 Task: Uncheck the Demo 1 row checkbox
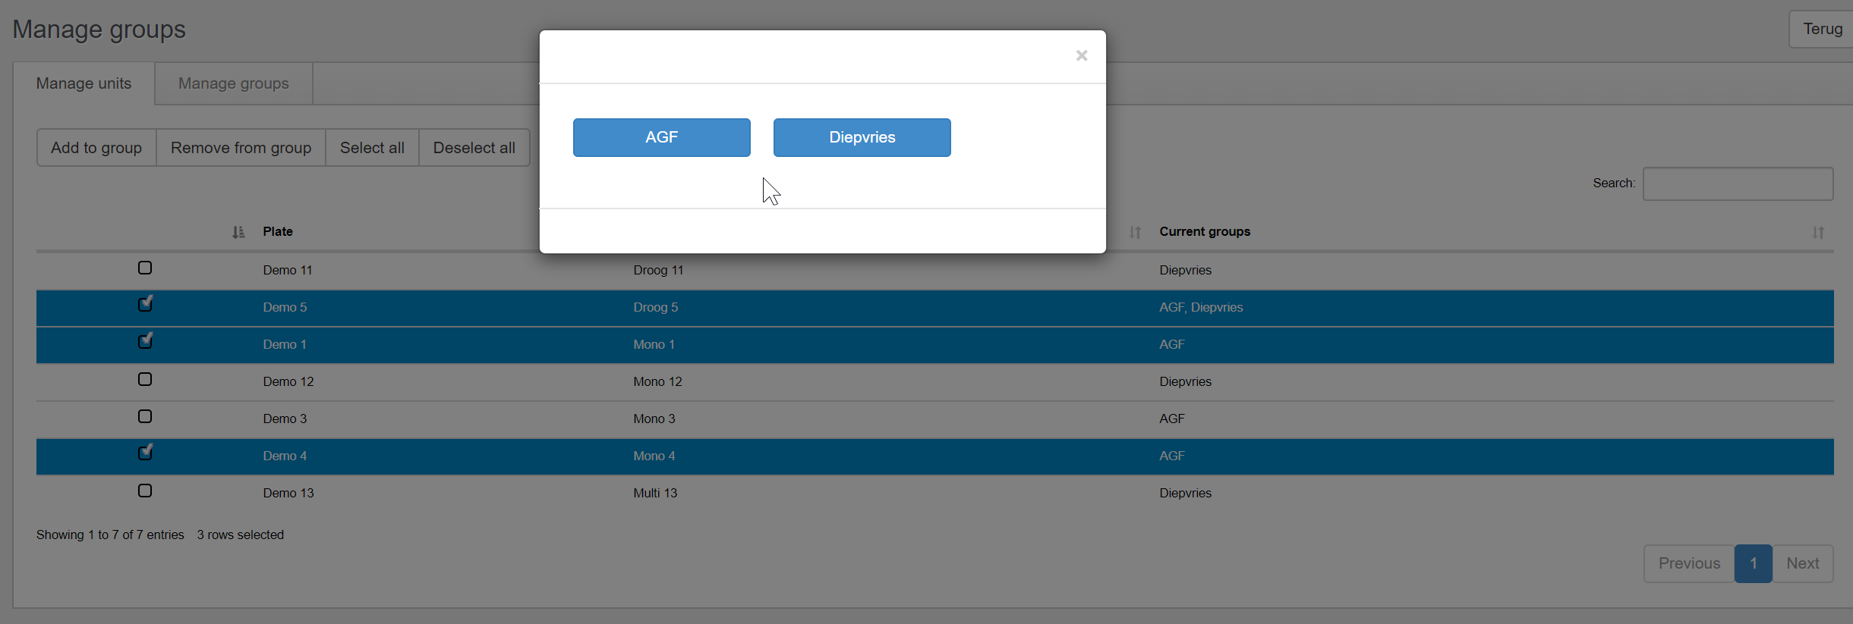point(145,342)
